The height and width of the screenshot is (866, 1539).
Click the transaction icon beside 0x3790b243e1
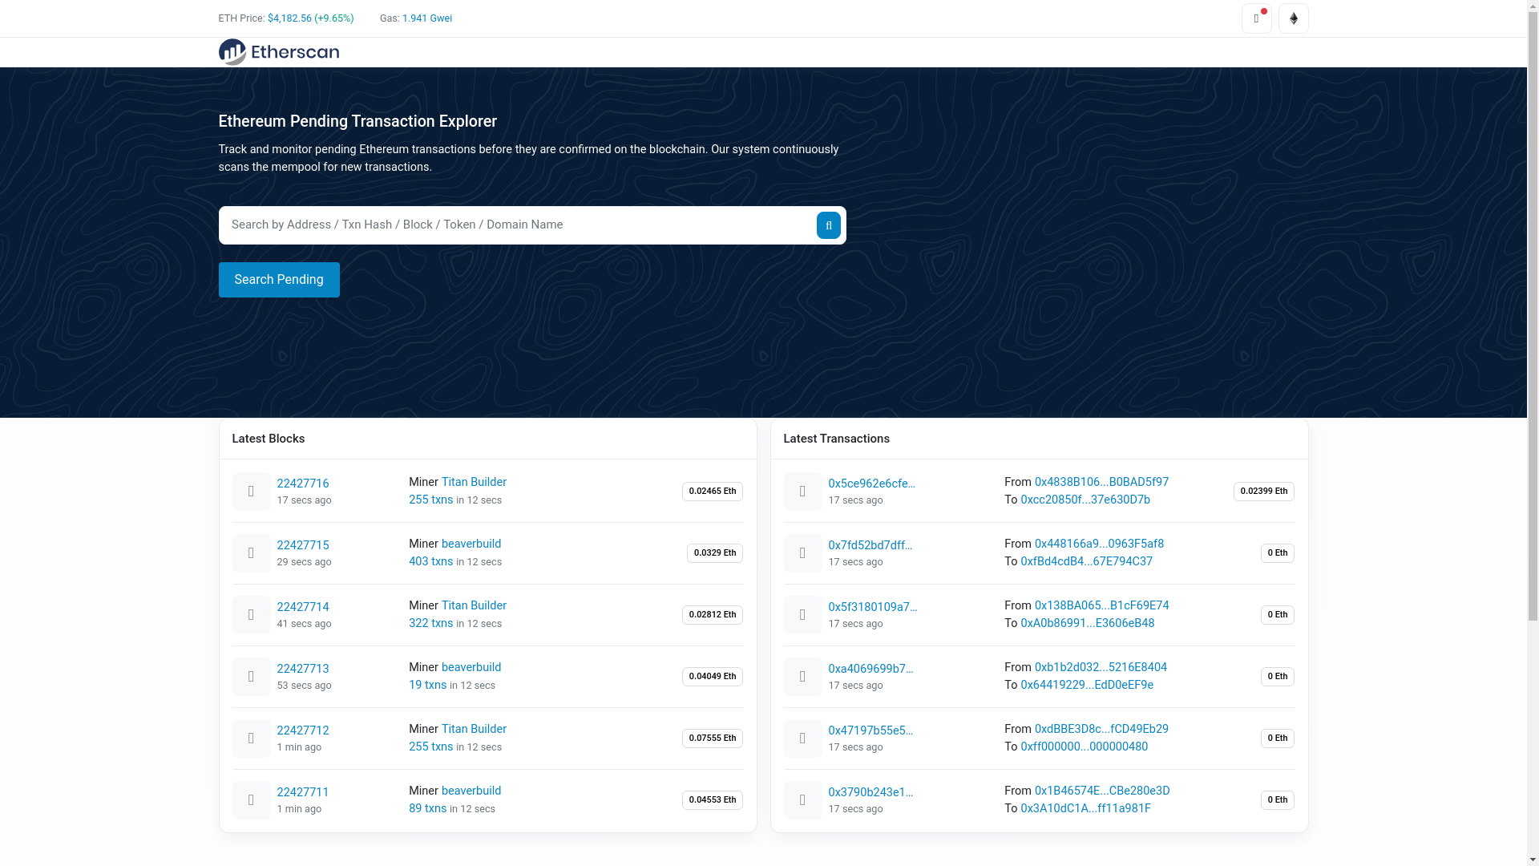click(x=802, y=800)
